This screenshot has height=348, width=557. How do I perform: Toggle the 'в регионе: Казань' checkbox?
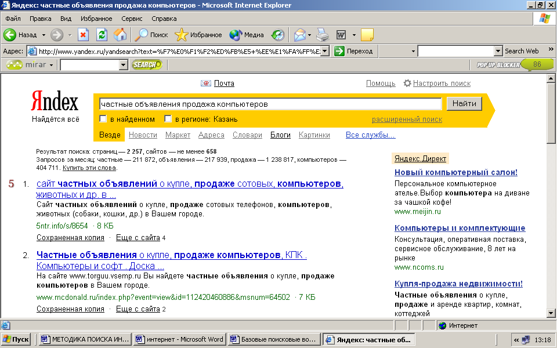(168, 118)
